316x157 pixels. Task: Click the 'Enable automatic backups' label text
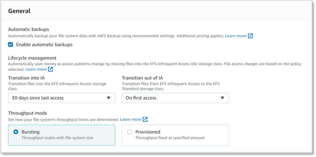click(x=44, y=45)
